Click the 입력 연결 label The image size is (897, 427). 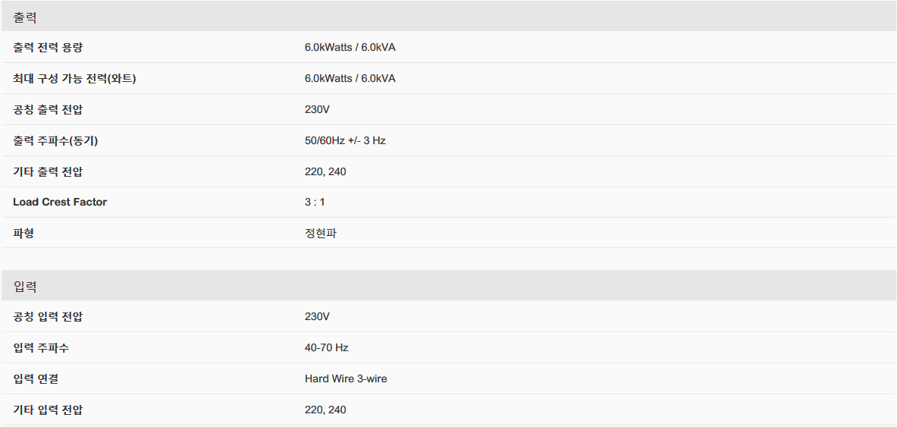36,378
